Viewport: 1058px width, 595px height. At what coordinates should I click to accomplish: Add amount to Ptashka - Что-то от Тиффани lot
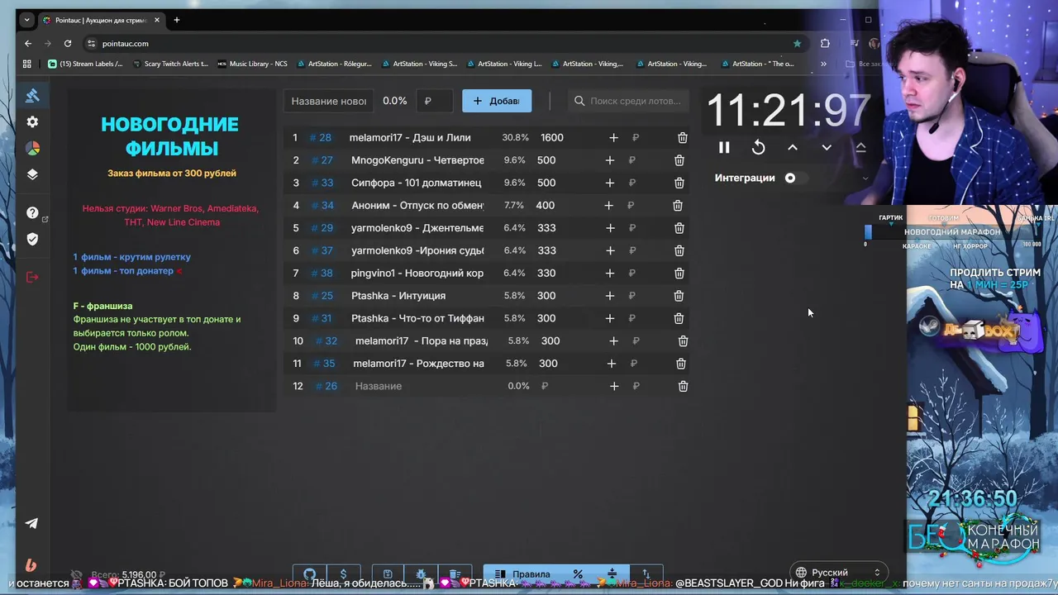[x=610, y=318]
